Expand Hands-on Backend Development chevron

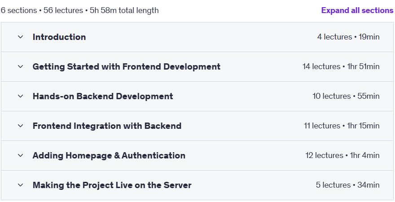coord(20,96)
